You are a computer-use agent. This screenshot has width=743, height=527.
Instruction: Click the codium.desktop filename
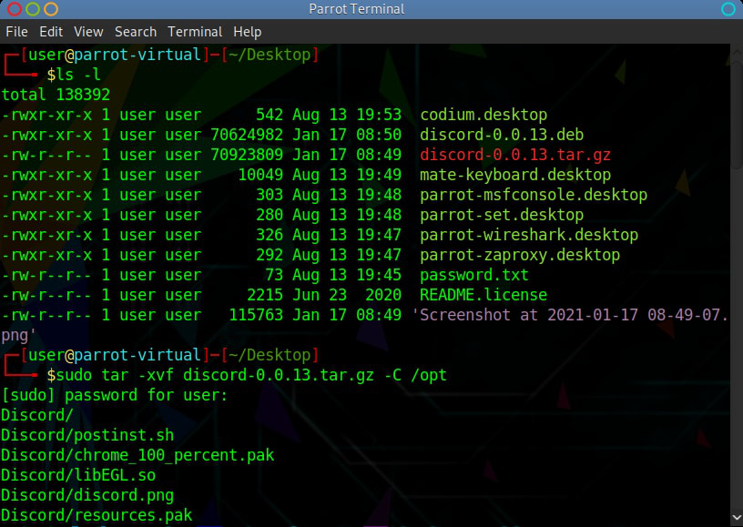pyautogui.click(x=483, y=115)
